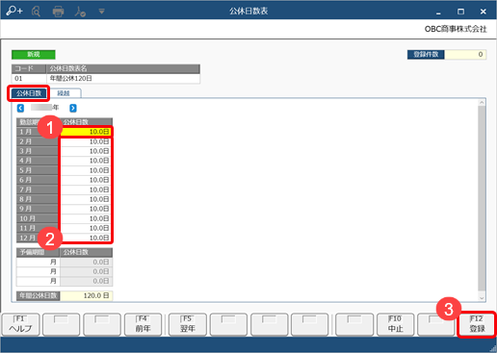Maximize the 公休日数表 window
Image resolution: width=497 pixels, height=353 pixels.
[x=460, y=12]
